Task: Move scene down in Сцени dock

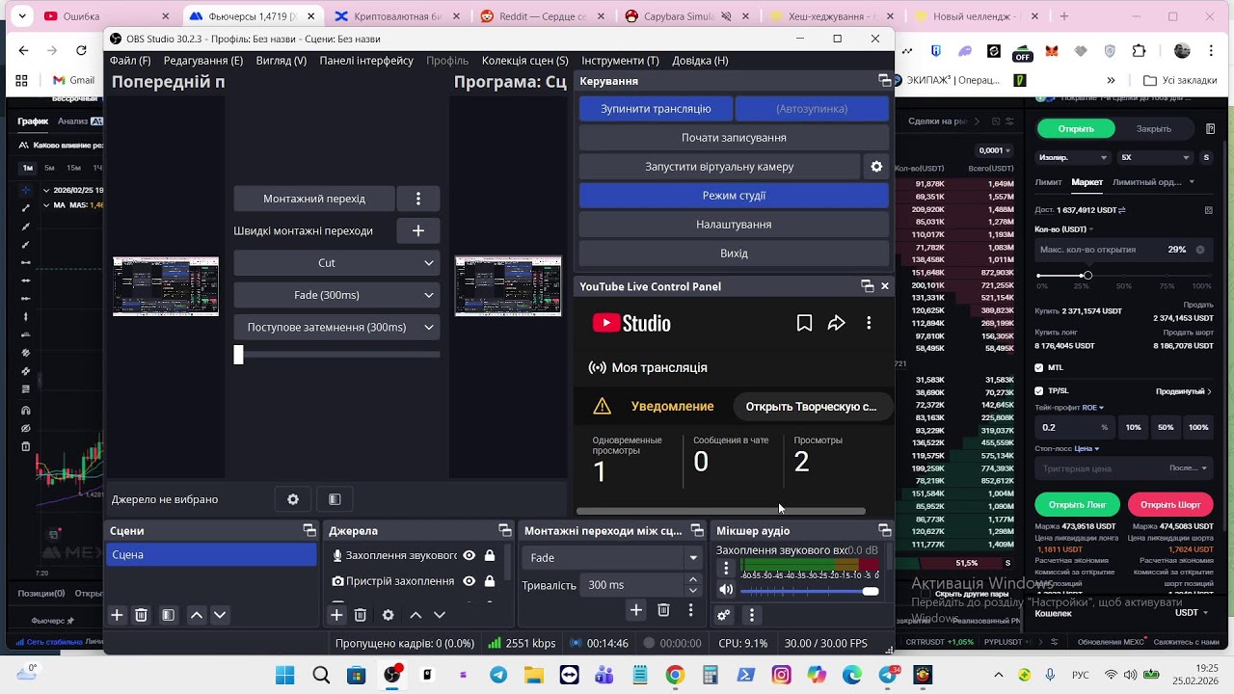Action: (x=220, y=615)
